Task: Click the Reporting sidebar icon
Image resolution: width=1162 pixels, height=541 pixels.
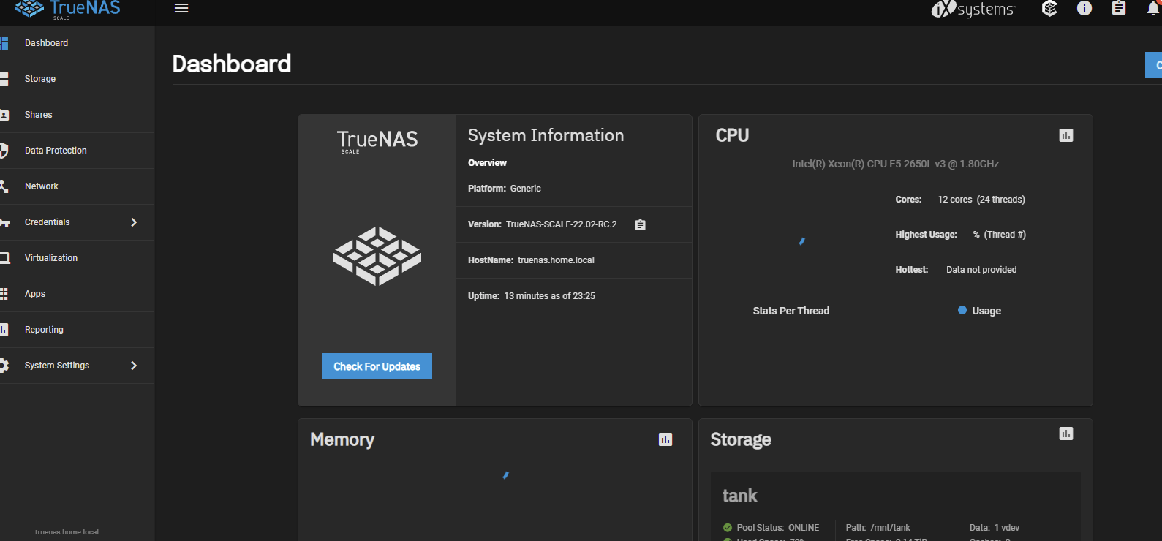Action: (4, 330)
